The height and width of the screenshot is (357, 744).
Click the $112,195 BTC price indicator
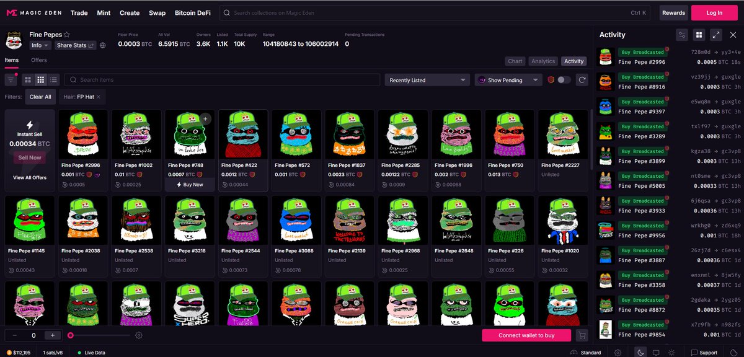18,353
